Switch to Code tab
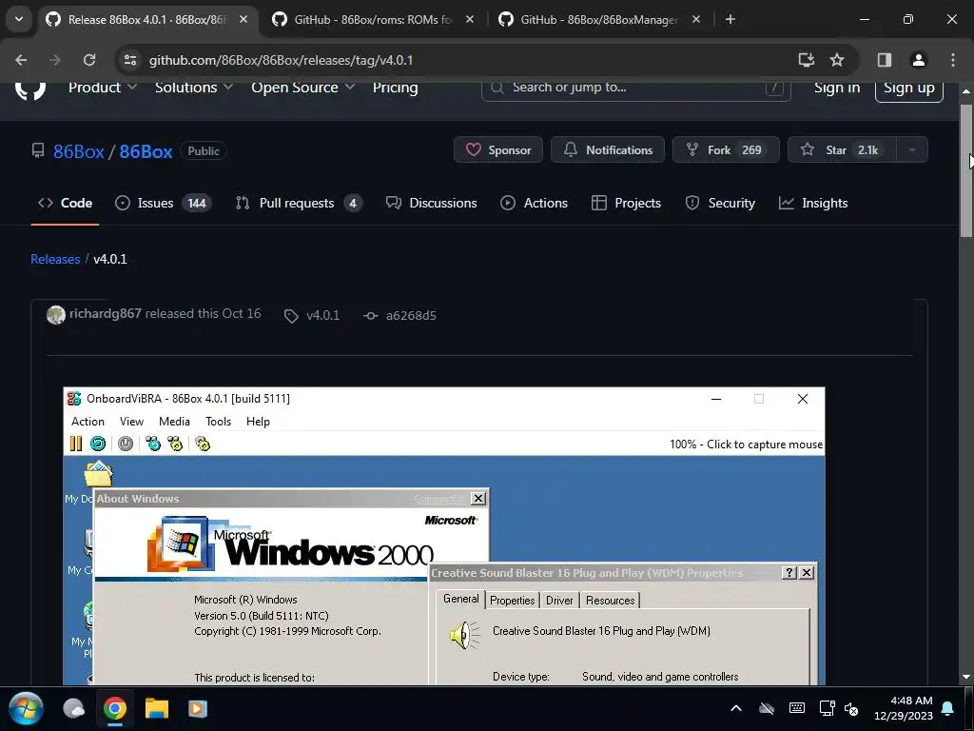Image resolution: width=974 pixels, height=731 pixels. point(66,204)
